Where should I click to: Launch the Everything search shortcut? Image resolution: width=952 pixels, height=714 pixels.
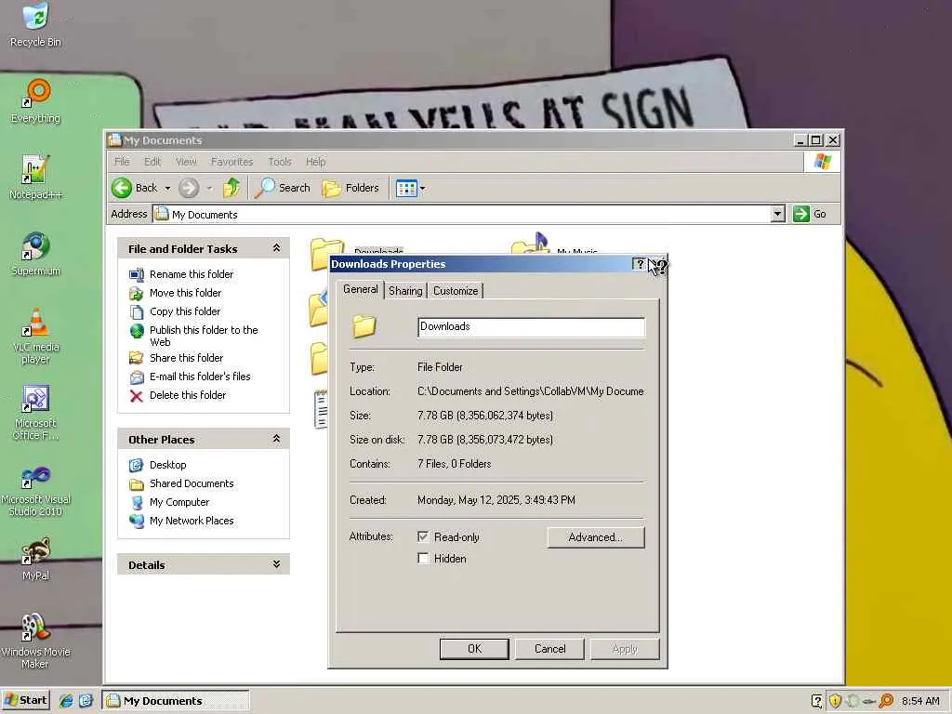[35, 102]
